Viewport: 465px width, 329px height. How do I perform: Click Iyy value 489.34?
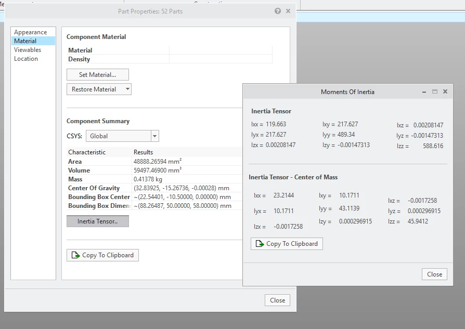pos(346,135)
